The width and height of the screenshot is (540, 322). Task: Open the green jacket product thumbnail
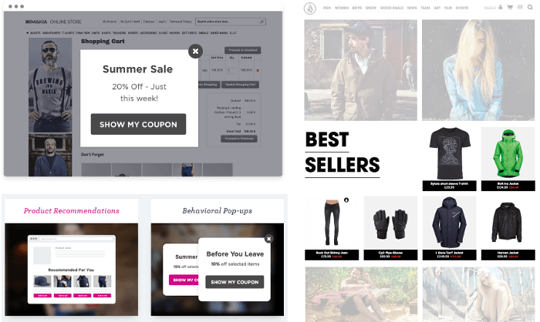[508, 153]
